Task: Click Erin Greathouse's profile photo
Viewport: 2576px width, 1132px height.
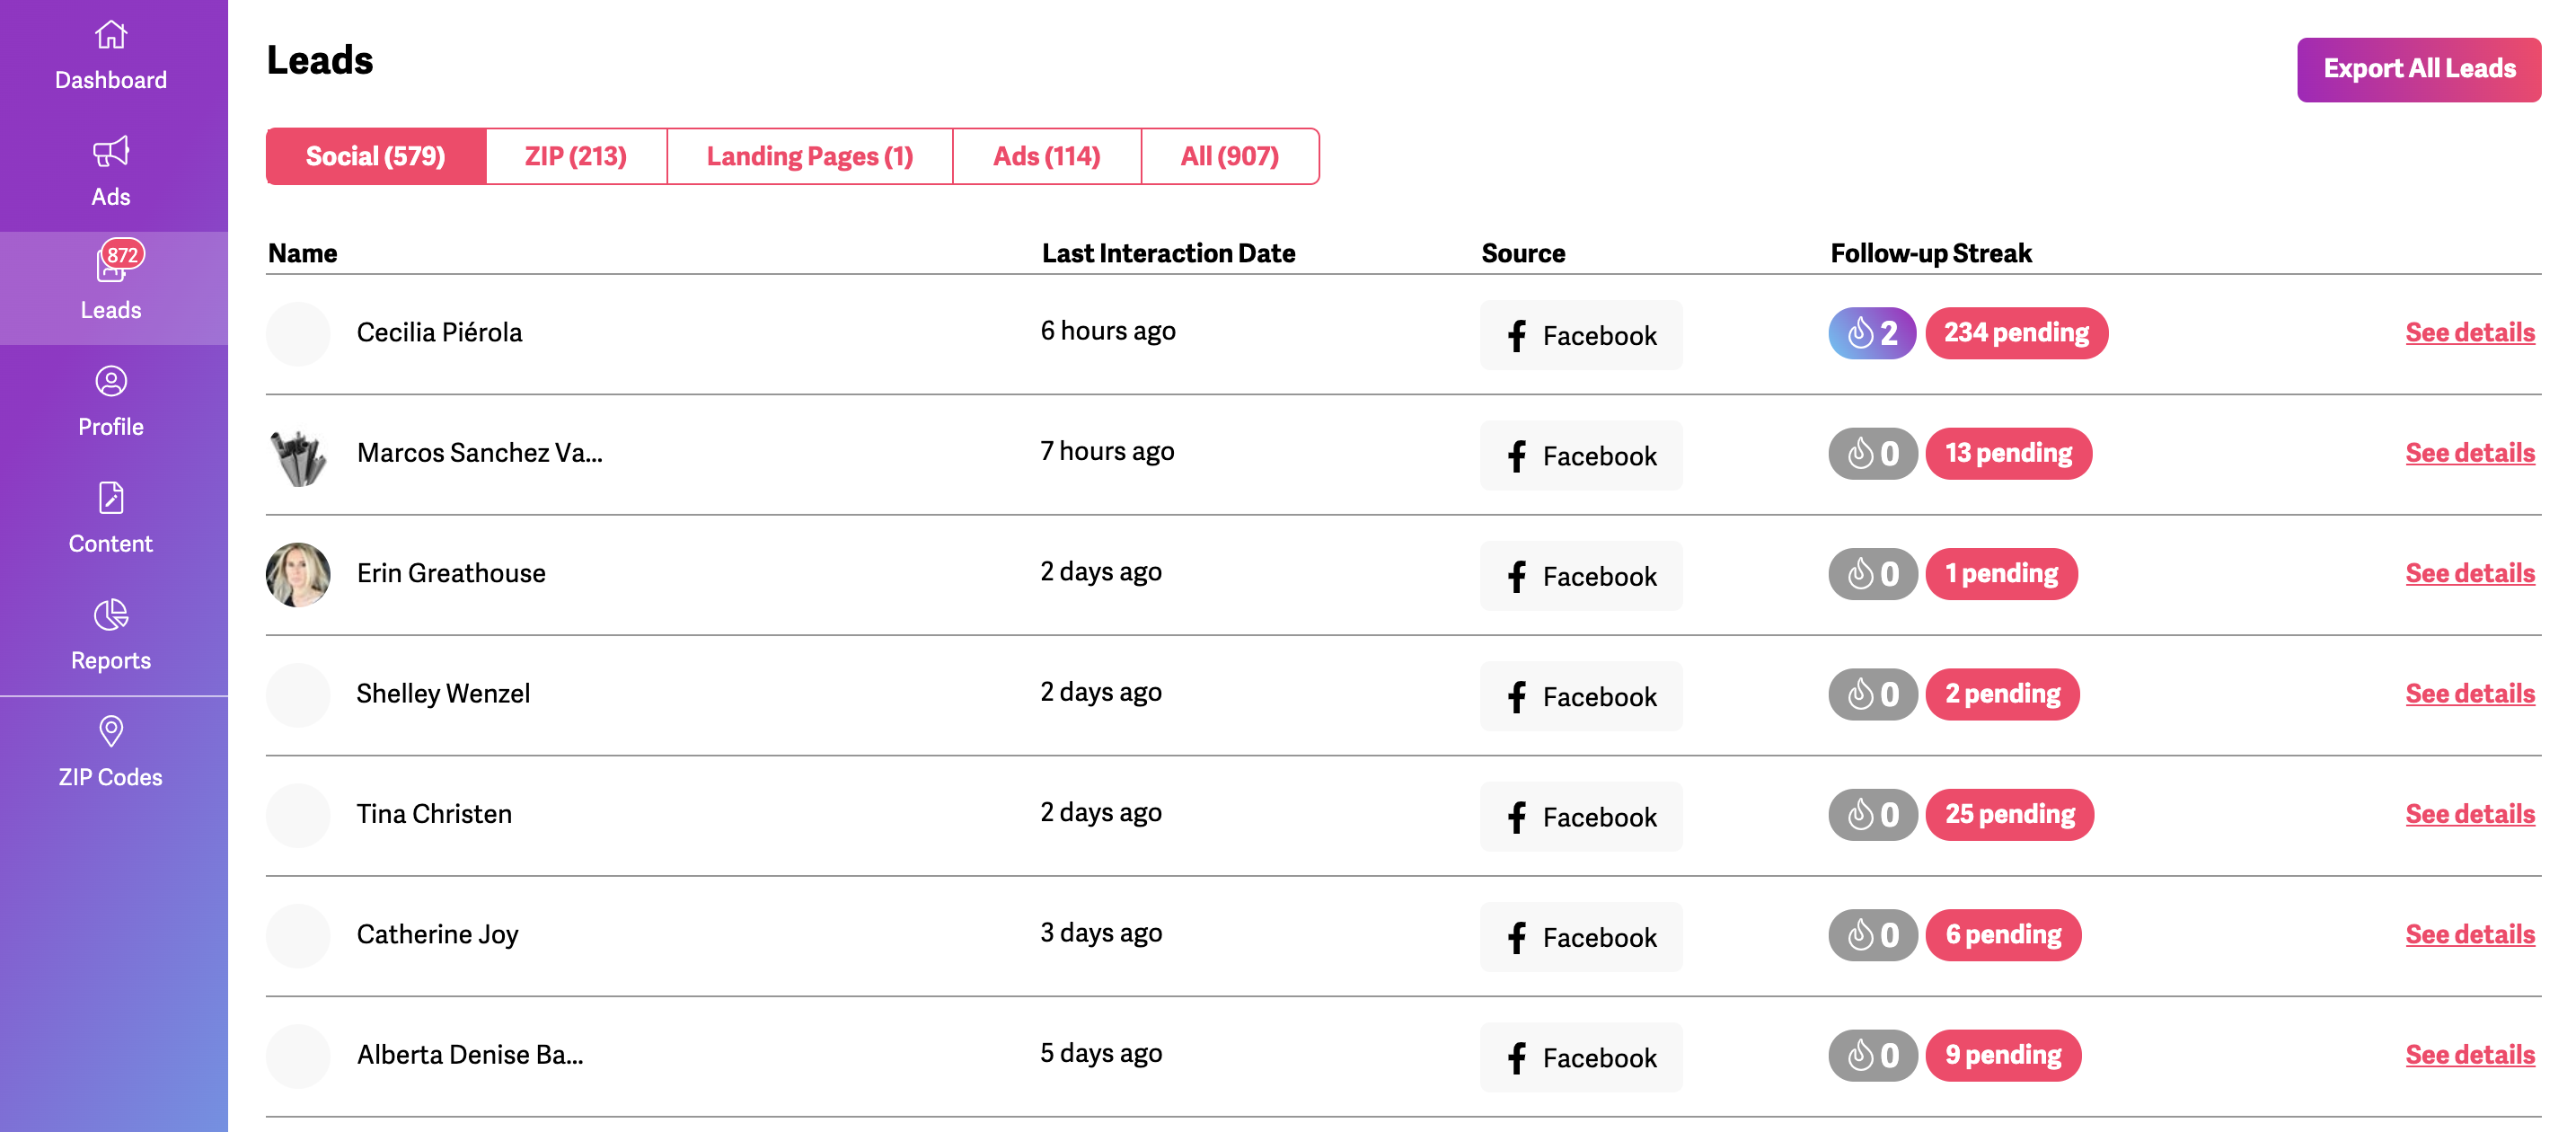Action: [x=298, y=575]
